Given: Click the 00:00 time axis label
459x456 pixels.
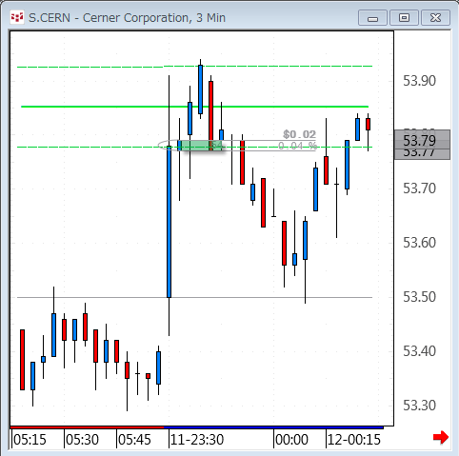Looking at the screenshot, I should click(x=291, y=440).
